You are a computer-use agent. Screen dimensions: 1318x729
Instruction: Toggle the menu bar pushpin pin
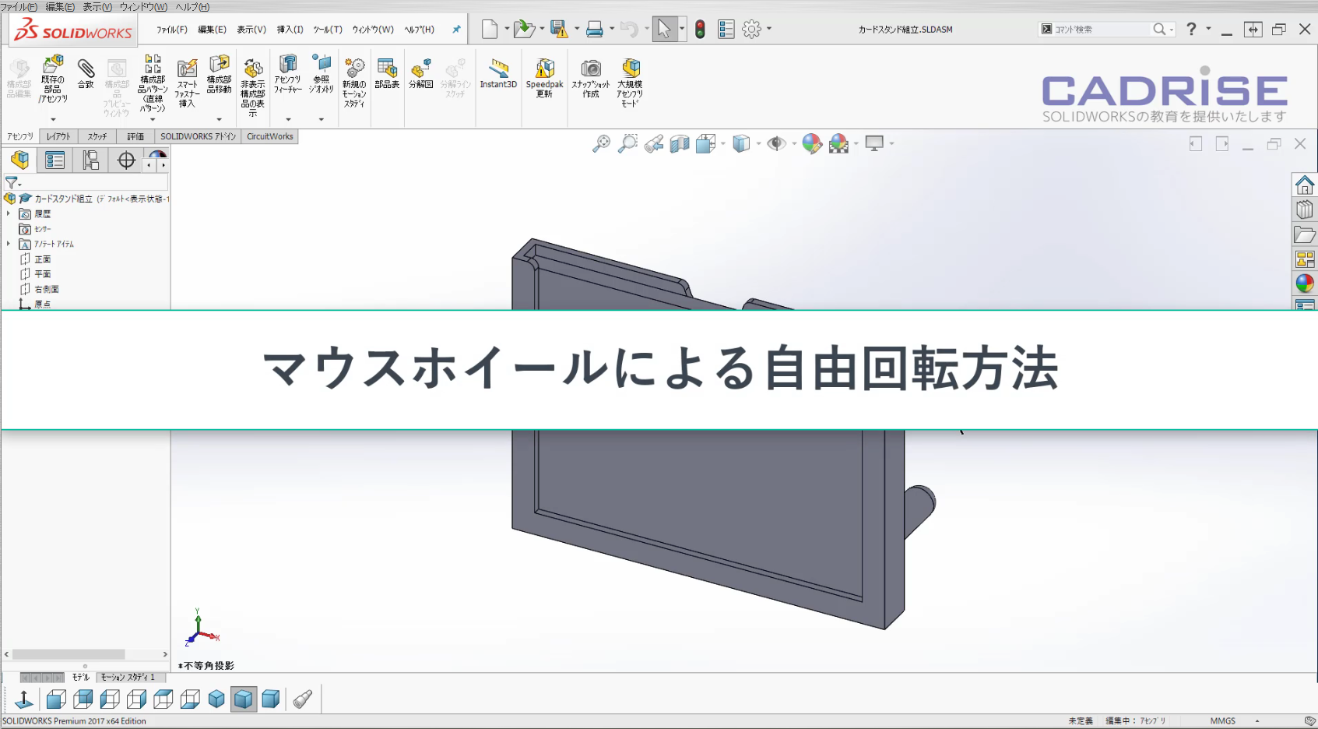455,29
